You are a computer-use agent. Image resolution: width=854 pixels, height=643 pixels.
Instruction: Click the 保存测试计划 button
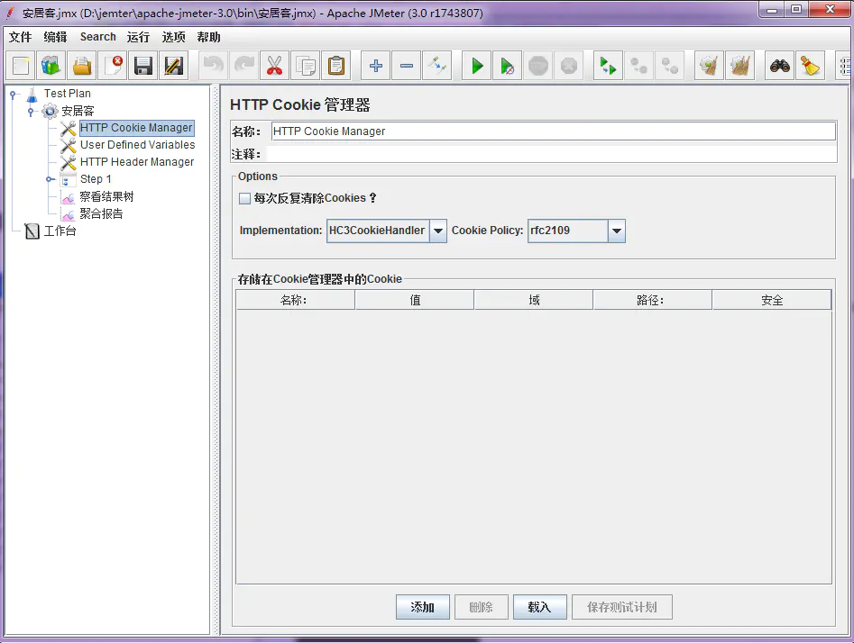622,607
